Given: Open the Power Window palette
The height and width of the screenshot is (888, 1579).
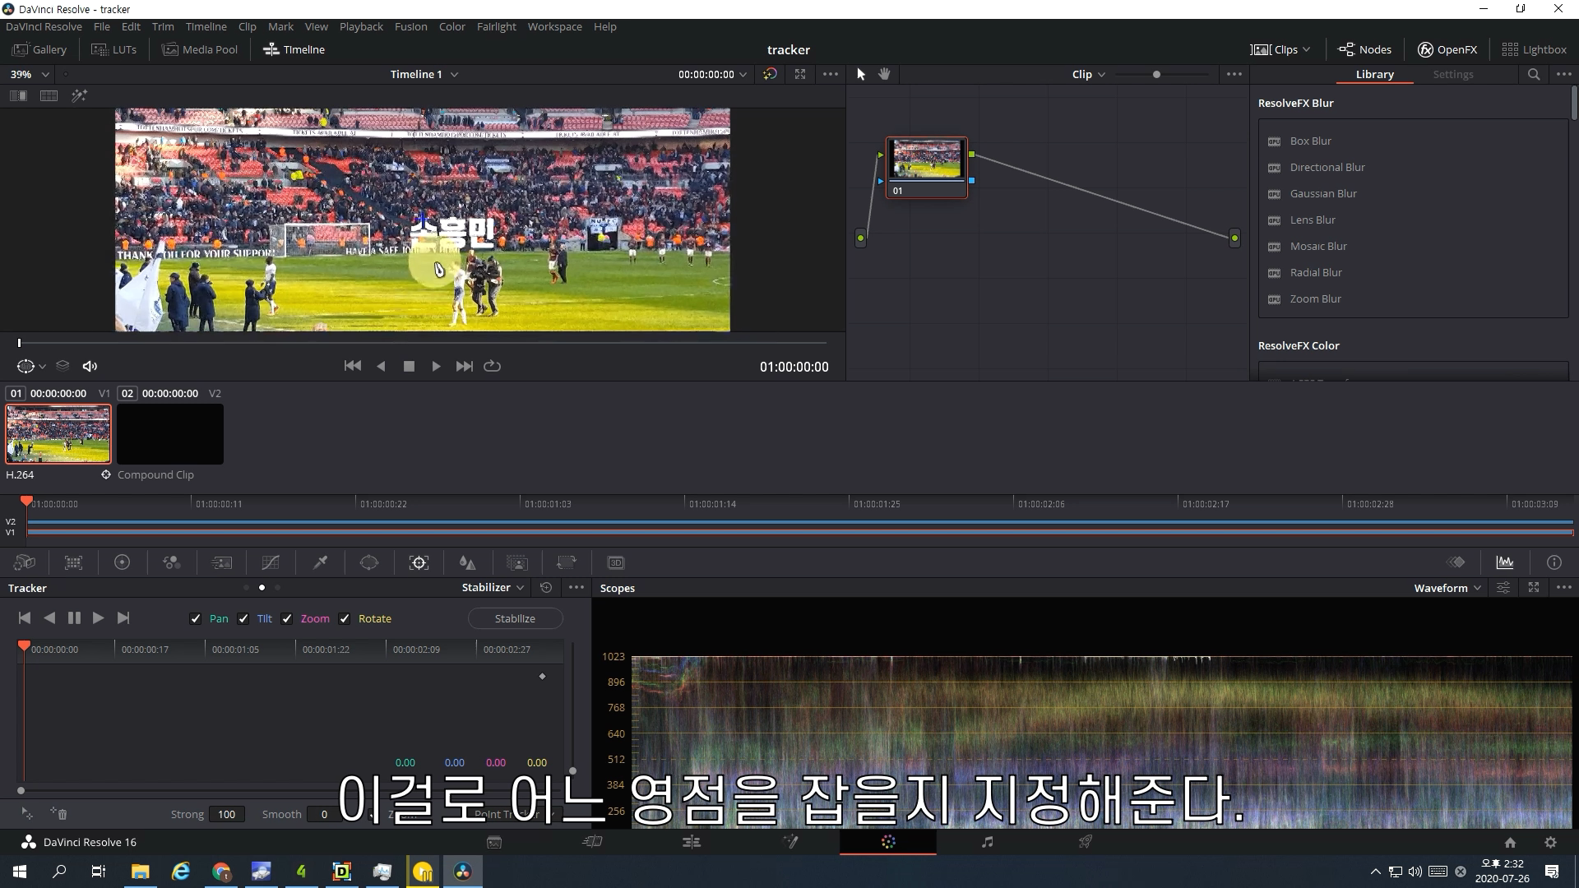Looking at the screenshot, I should tap(369, 562).
